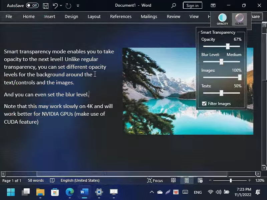Screen dimensions: 267x200
Task: Select the Opacity mode icon
Action: 222,19
